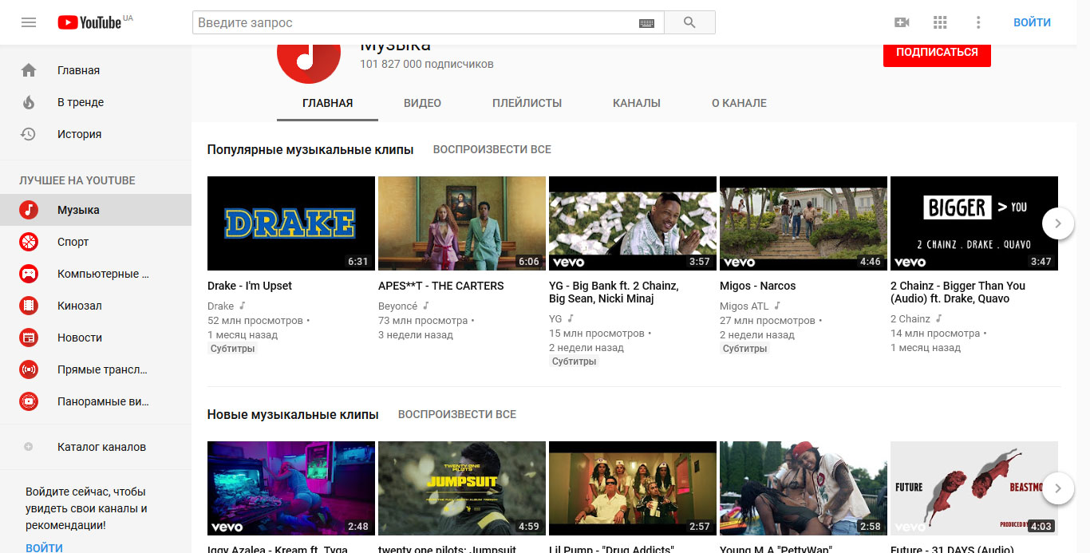The height and width of the screenshot is (553, 1090).
Task: Click the title APES**T - THE CARTERS
Action: [441, 286]
